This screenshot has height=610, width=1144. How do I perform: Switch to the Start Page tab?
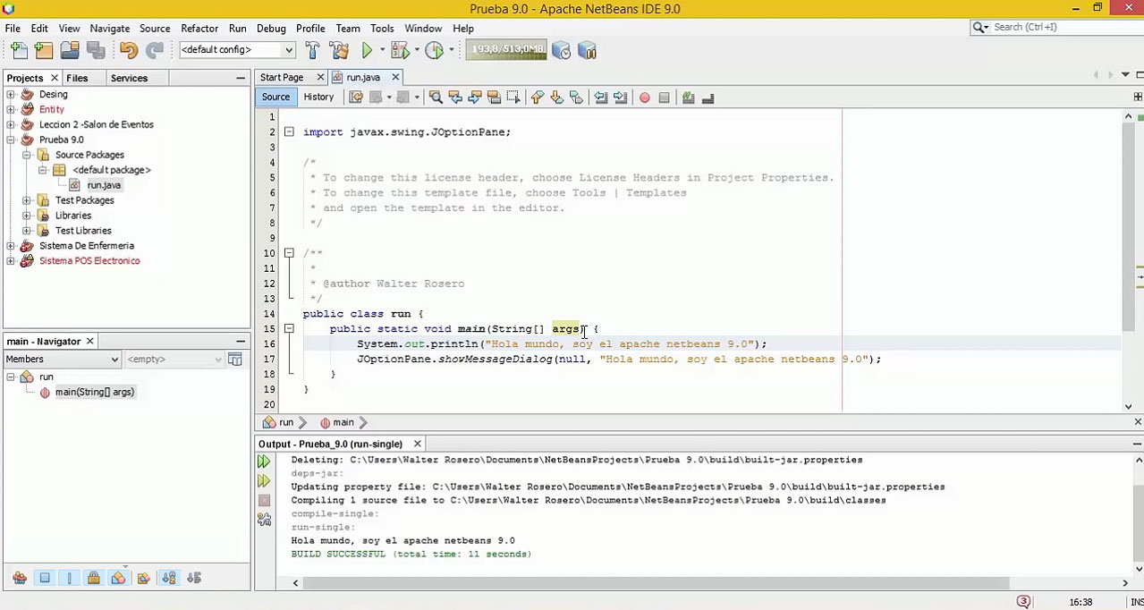(x=282, y=78)
